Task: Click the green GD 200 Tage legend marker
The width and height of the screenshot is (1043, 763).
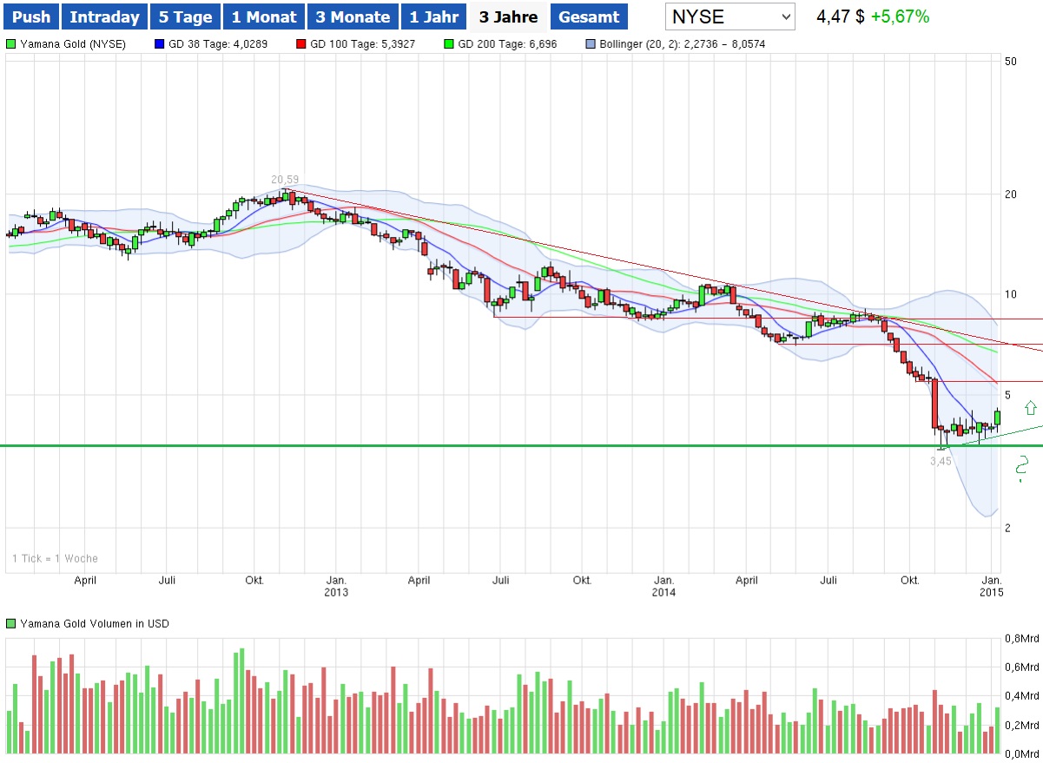Action: click(449, 43)
